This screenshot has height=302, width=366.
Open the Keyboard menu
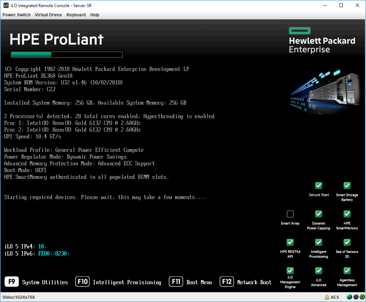(x=76, y=15)
